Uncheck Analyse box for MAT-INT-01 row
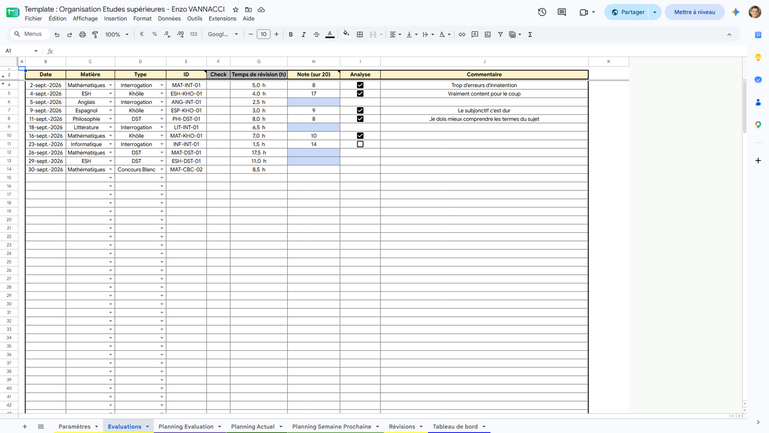The width and height of the screenshot is (769, 433). pyautogui.click(x=360, y=85)
